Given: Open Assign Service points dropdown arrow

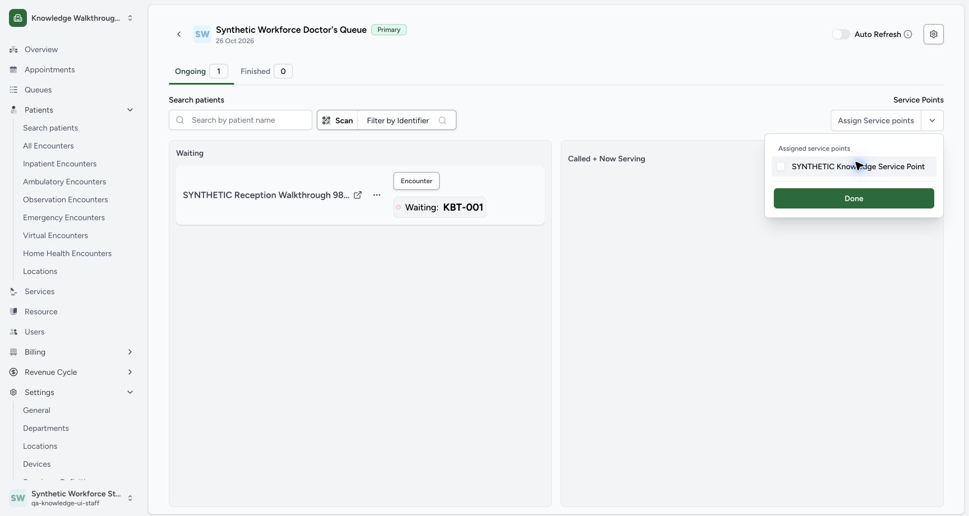Looking at the screenshot, I should tap(932, 120).
